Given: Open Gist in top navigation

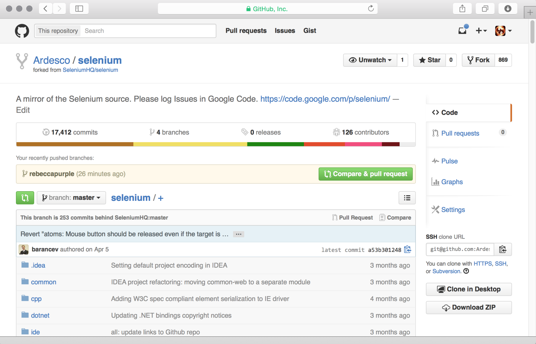Looking at the screenshot, I should (x=310, y=31).
